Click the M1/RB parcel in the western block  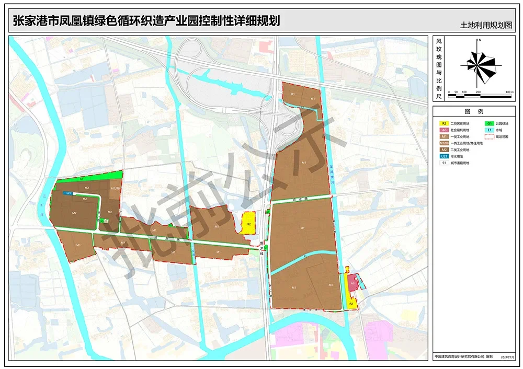(x=115, y=189)
